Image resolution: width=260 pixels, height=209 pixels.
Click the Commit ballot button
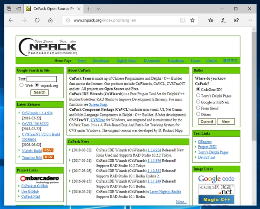coord(207,122)
